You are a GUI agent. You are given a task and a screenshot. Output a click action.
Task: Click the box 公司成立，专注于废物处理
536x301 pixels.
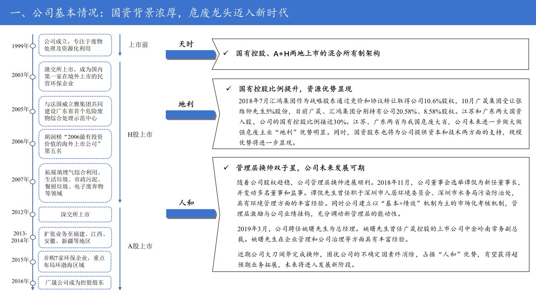[x=75, y=45]
